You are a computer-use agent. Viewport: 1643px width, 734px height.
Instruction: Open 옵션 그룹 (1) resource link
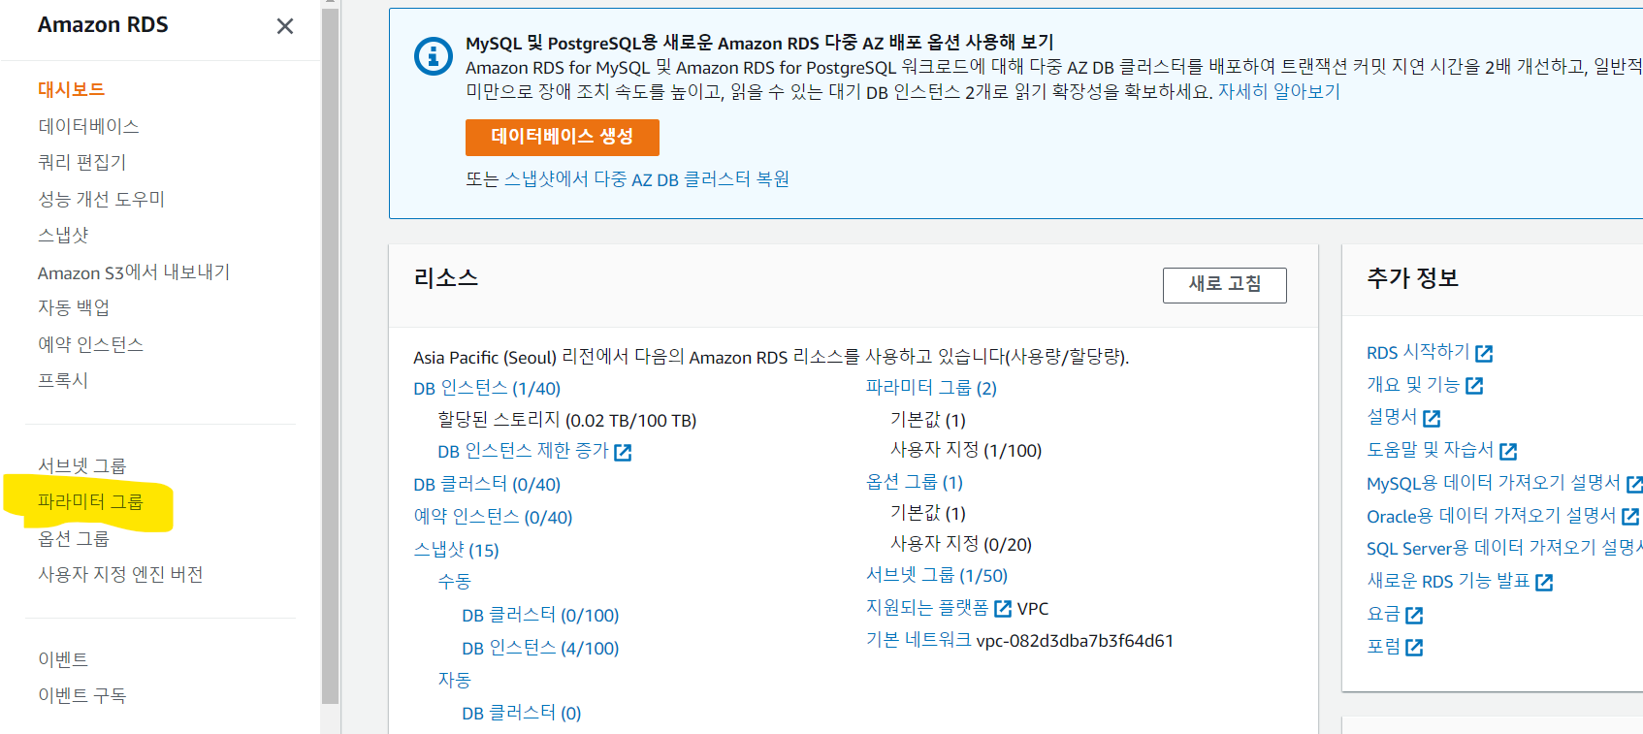915,482
